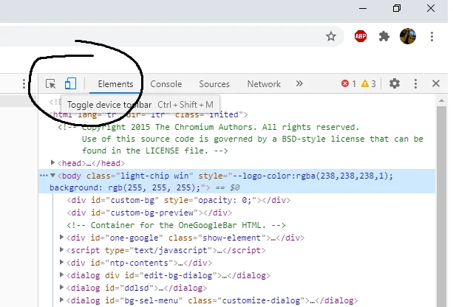Select the custom-bg-preview div line
Viewport: 453px width, 307px height.
click(x=149, y=213)
